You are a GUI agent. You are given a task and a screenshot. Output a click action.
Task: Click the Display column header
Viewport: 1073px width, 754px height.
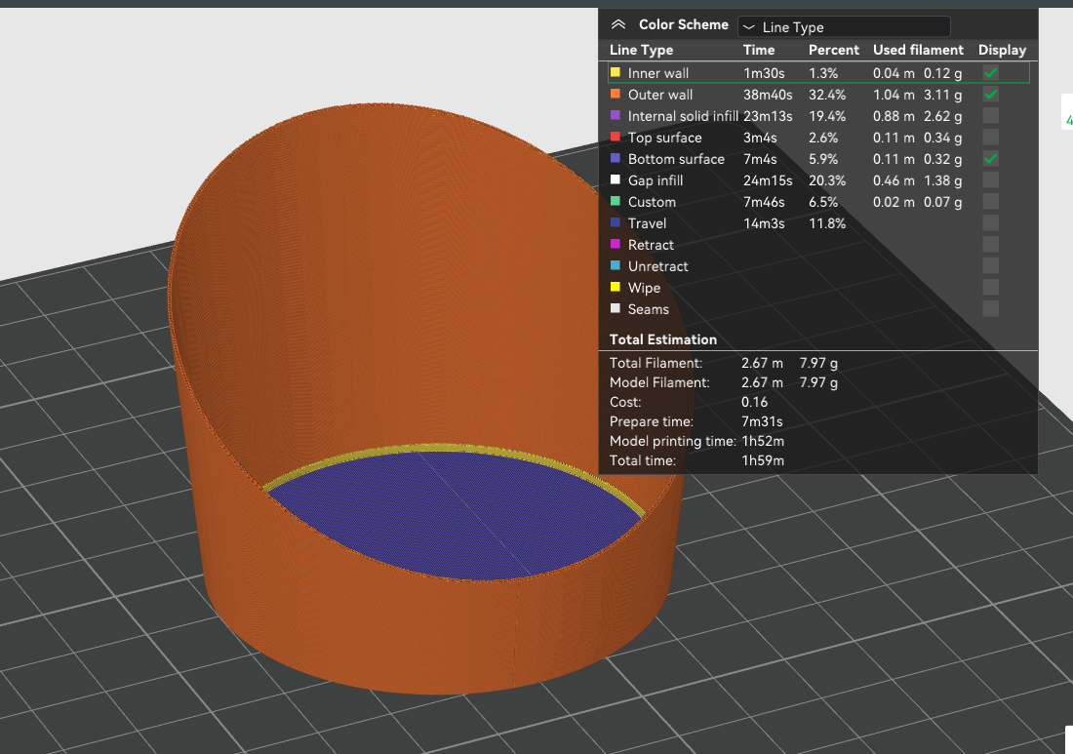click(x=1002, y=50)
